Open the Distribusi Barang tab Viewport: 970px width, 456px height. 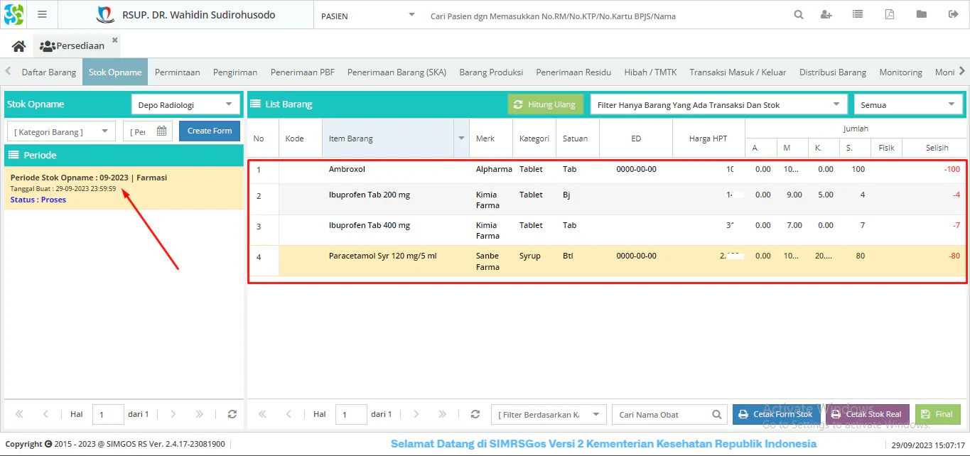[832, 72]
